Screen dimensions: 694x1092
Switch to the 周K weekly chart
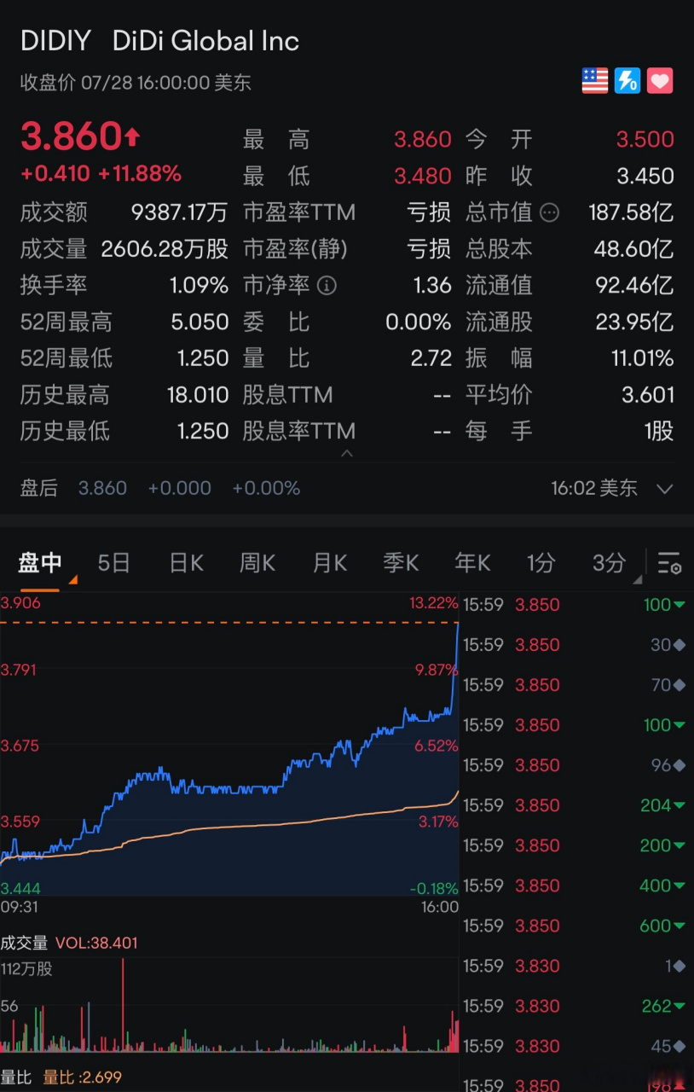click(x=257, y=563)
